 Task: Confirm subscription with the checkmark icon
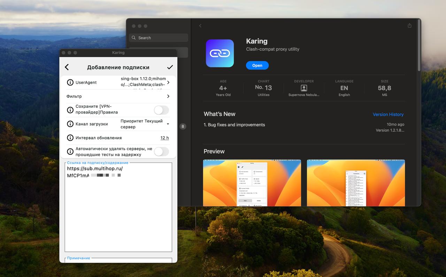[170, 67]
